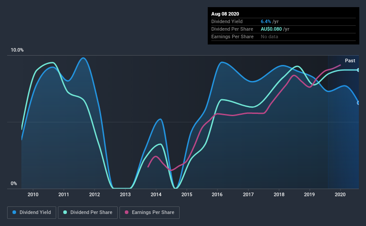Screen dimensions: 366x226
Task: Click the 2014 x-axis label
Action: [156, 194]
